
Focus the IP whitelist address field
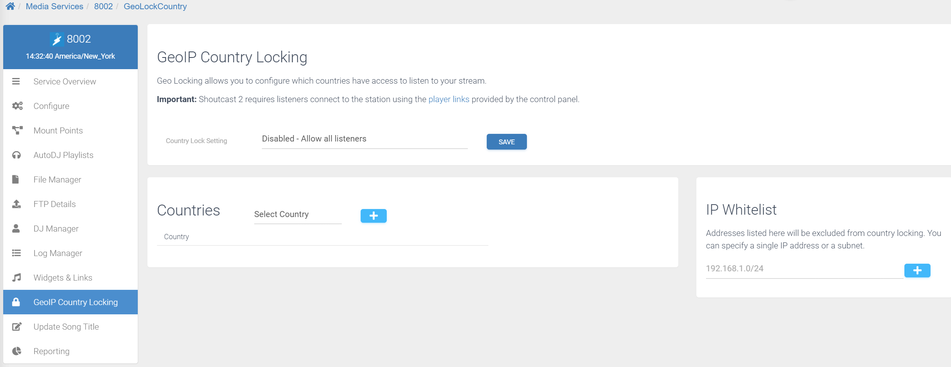[x=804, y=269]
